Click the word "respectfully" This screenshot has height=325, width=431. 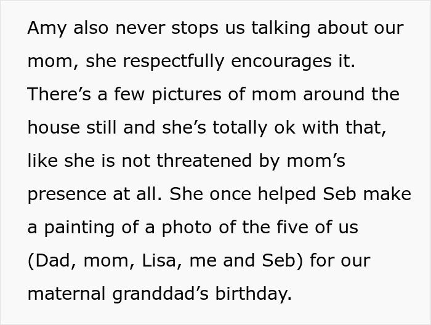point(179,62)
